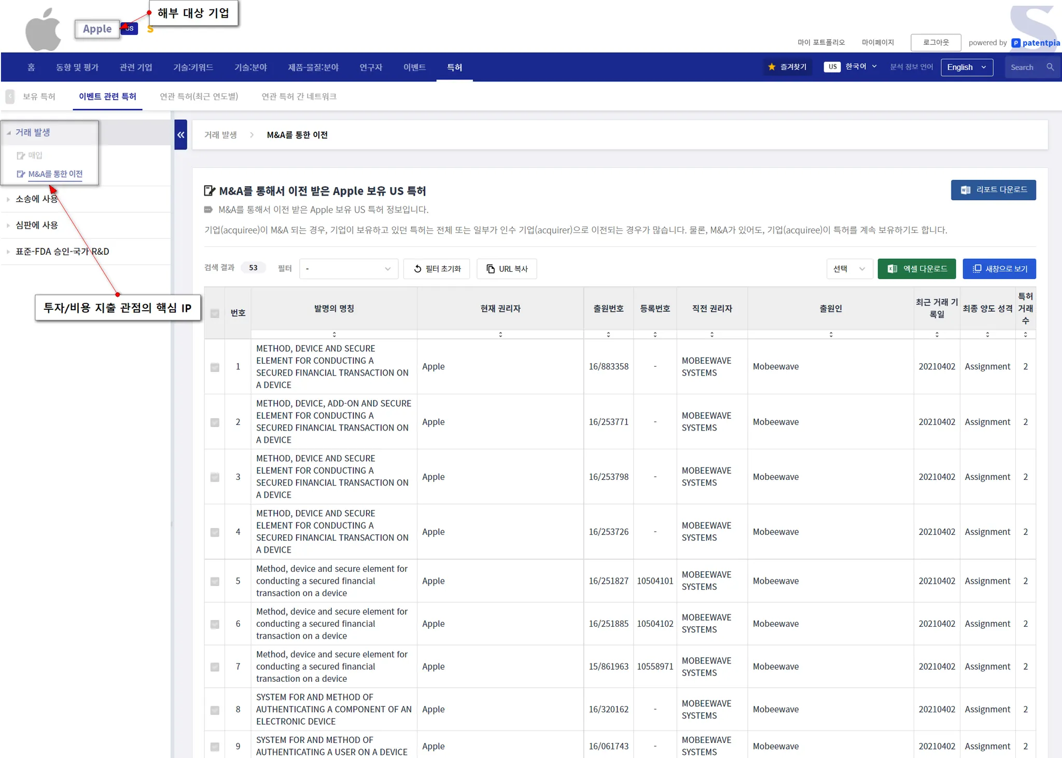Click the left scroll arrow beside 보유 특허
Viewport: 1062px width, 758px height.
(10, 97)
